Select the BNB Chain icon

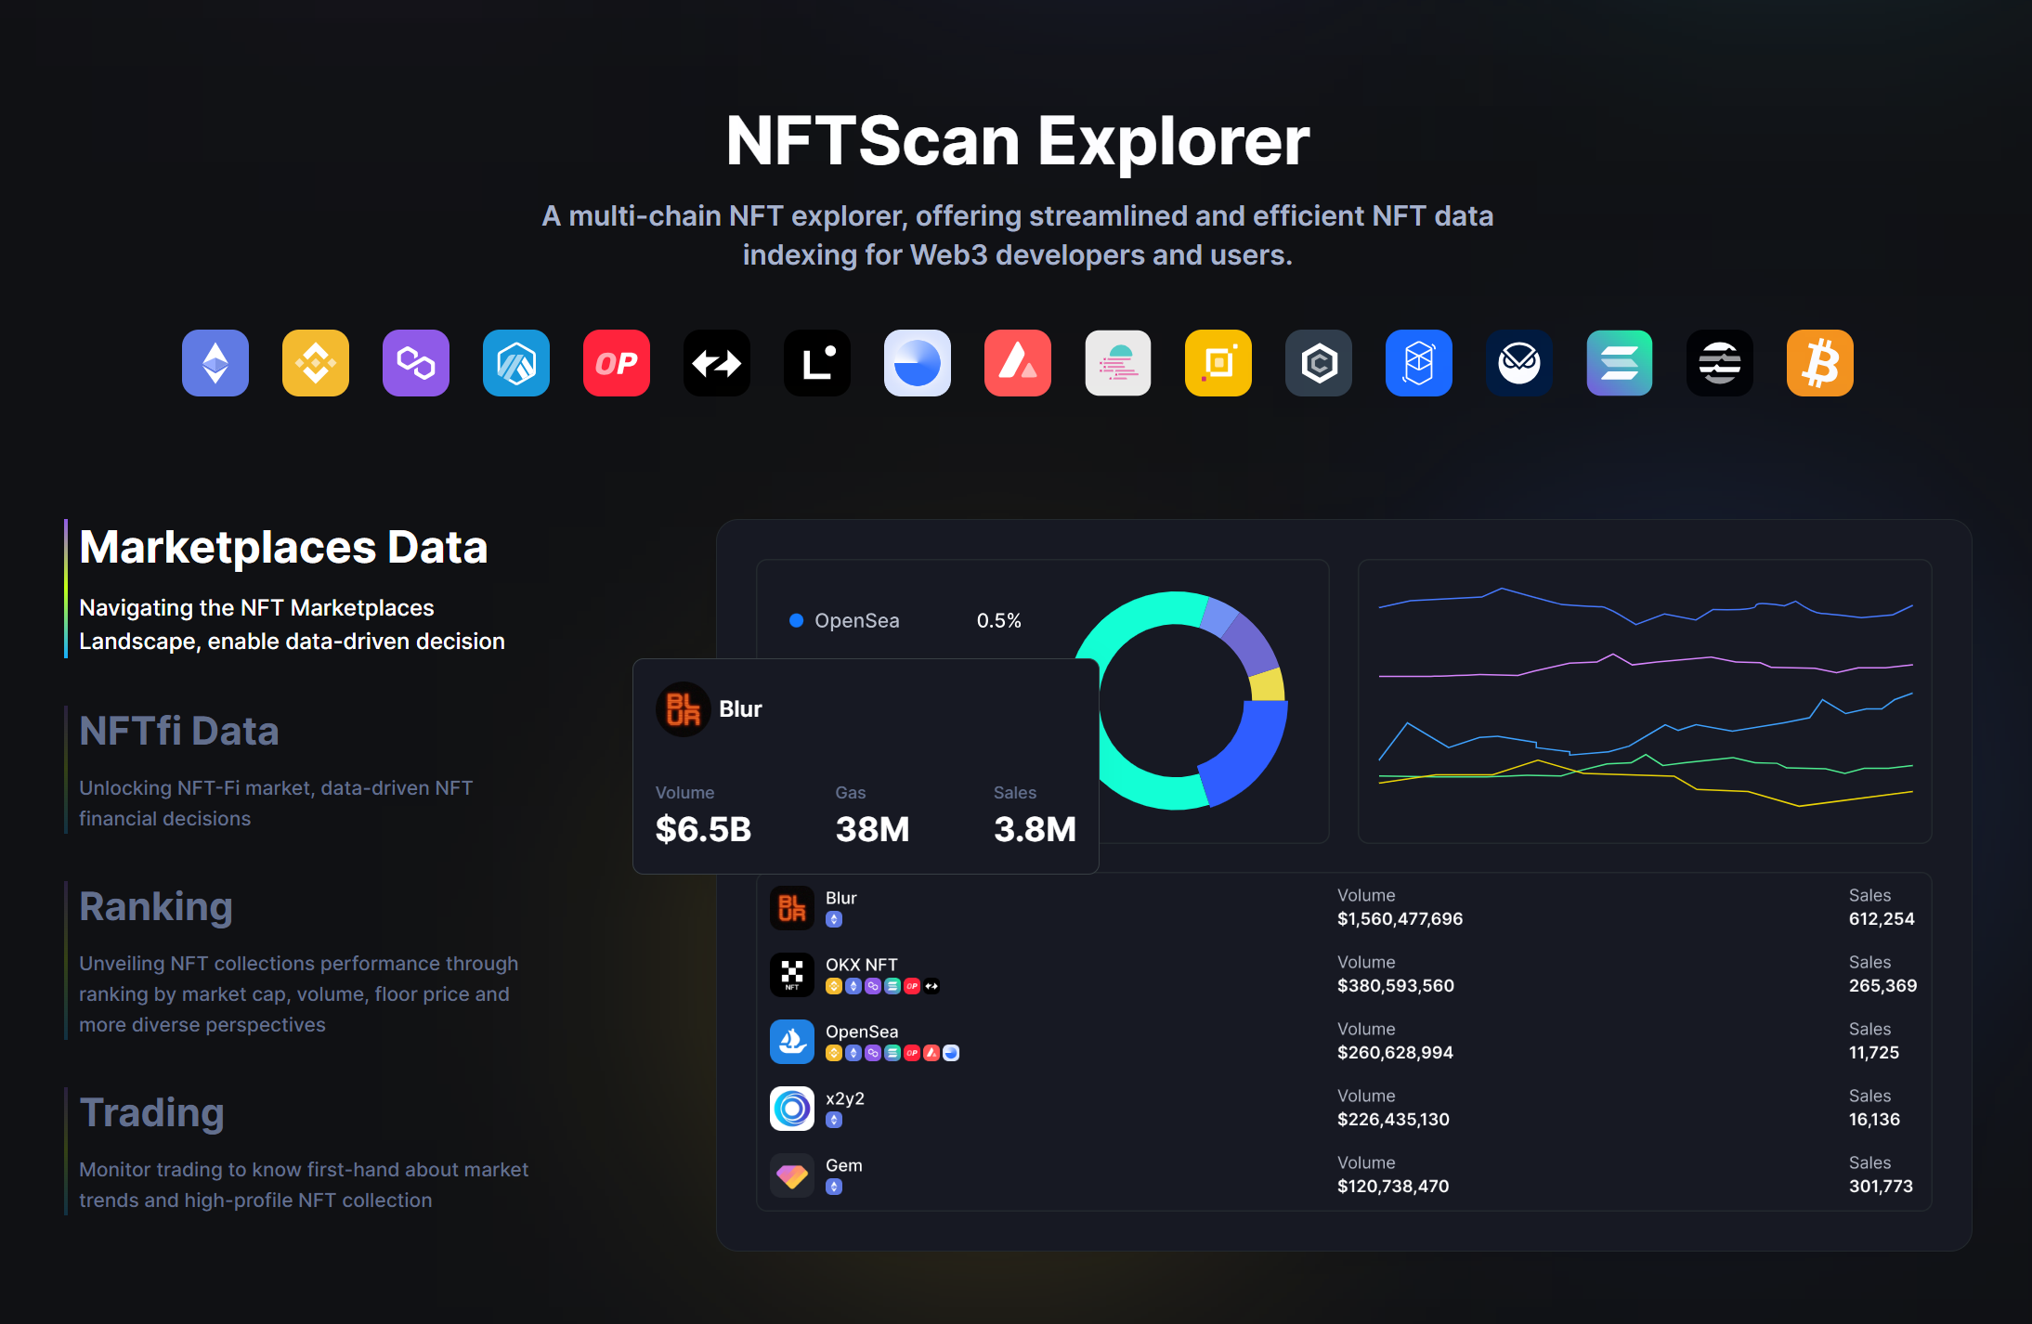[315, 363]
